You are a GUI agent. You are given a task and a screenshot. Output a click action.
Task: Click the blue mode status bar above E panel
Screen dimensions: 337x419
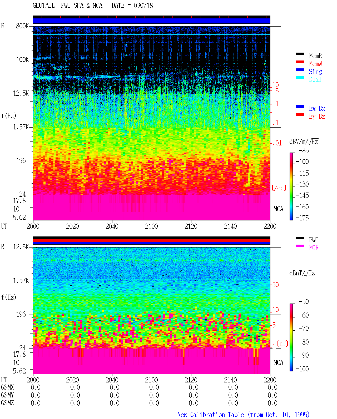tap(152, 21)
